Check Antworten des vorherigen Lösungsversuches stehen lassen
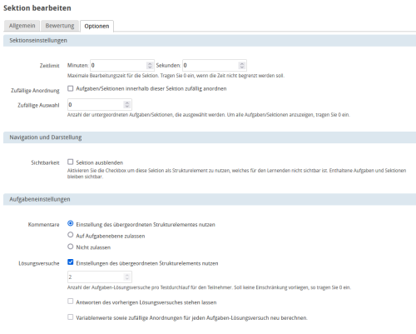416x334 pixels. (x=71, y=302)
